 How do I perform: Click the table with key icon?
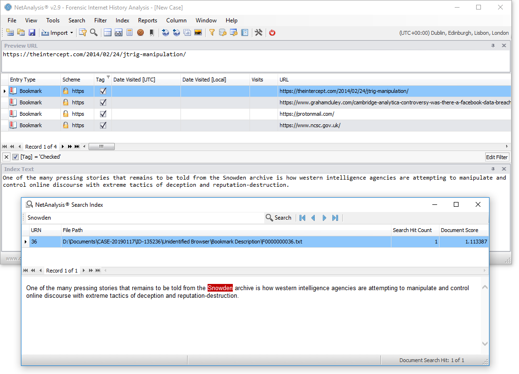pyautogui.click(x=234, y=32)
